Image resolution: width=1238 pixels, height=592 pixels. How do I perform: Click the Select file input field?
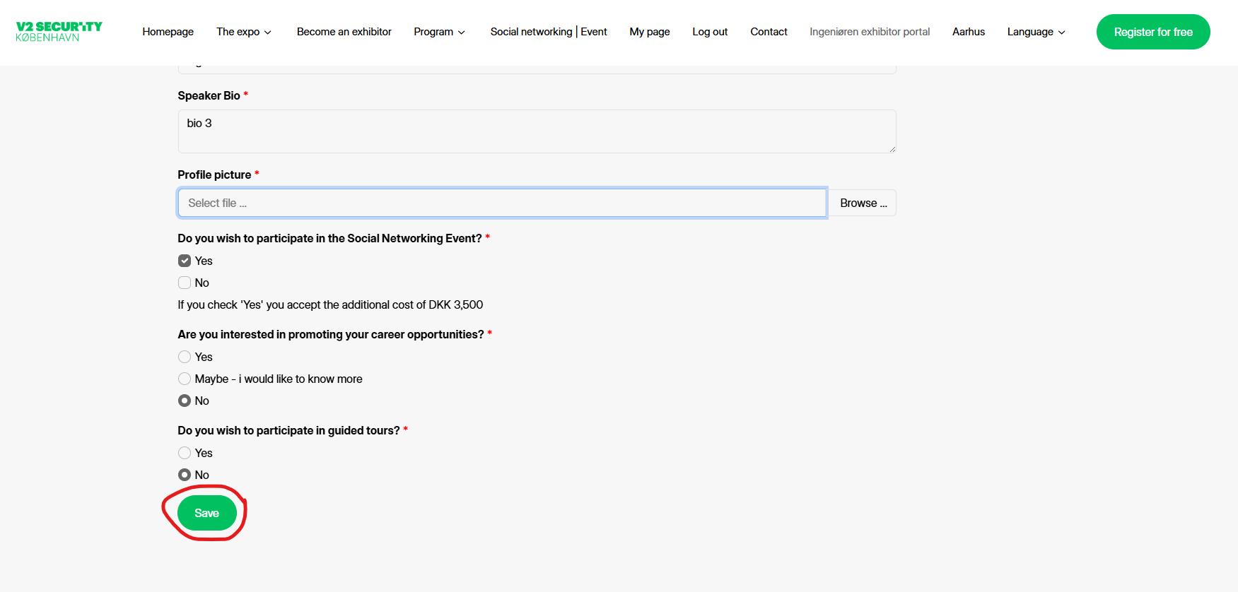[x=502, y=203]
